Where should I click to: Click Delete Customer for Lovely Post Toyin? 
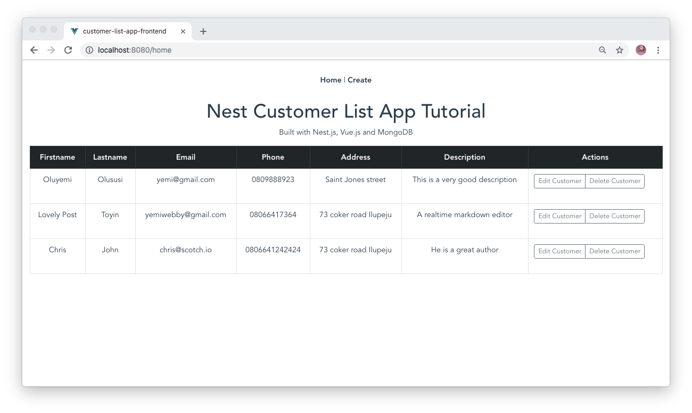(615, 216)
